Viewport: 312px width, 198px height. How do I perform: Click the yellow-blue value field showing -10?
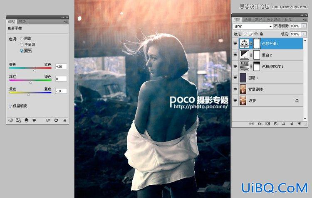(x=61, y=91)
